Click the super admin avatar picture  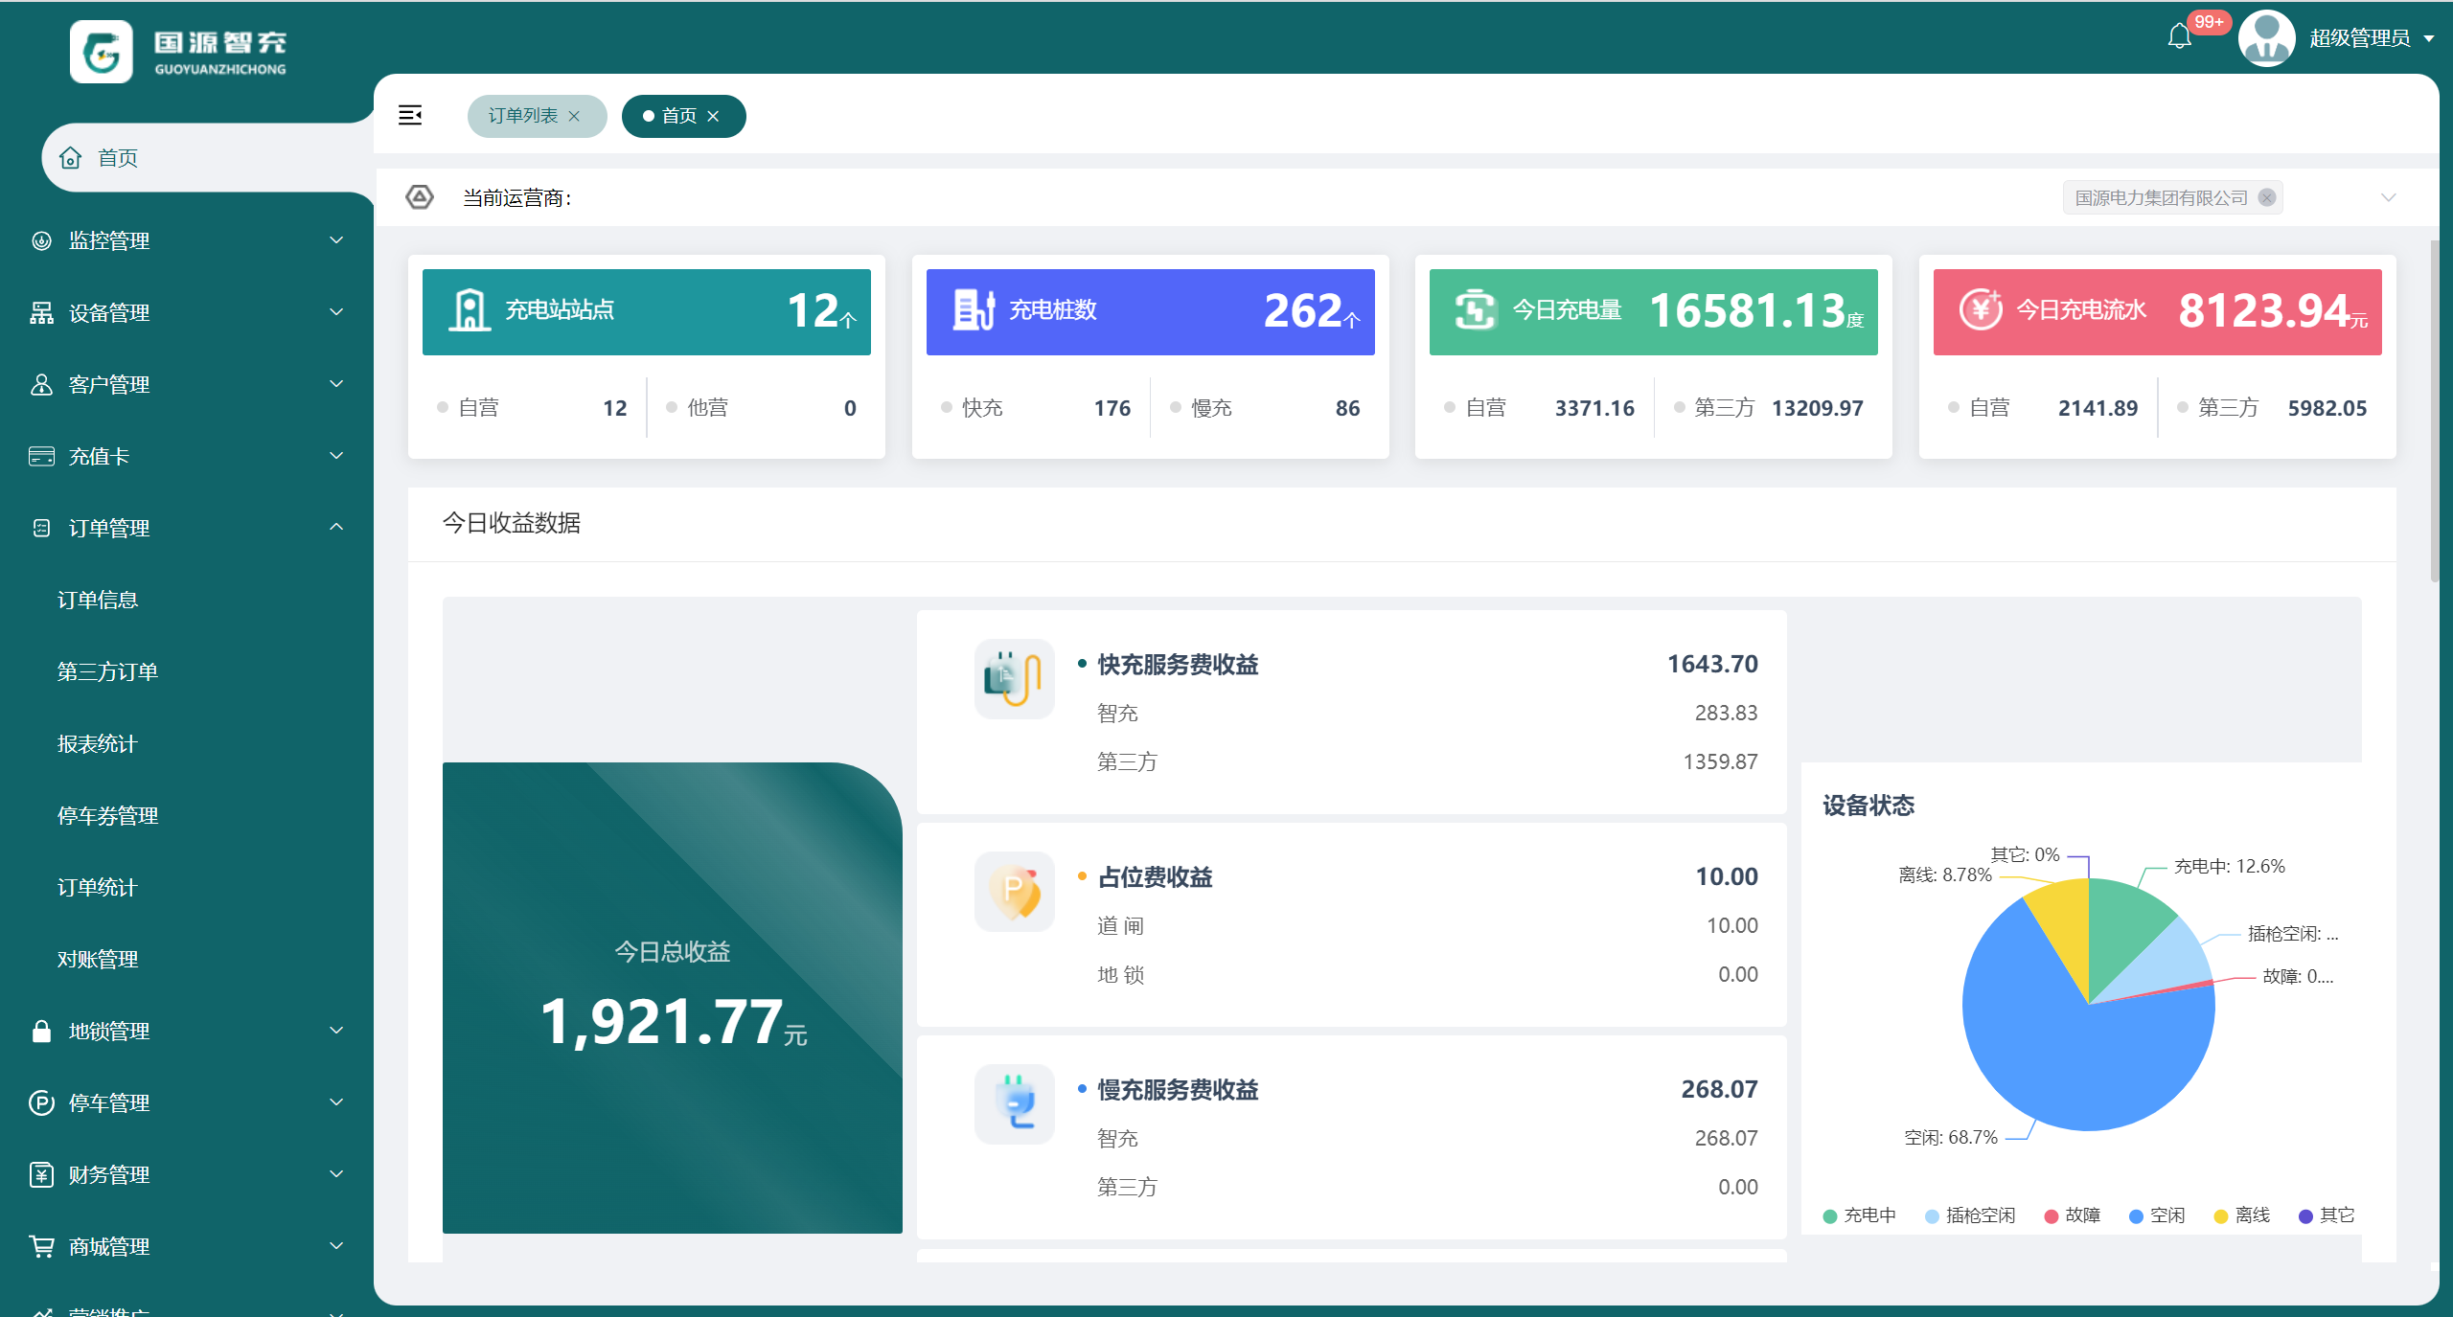point(2266,38)
